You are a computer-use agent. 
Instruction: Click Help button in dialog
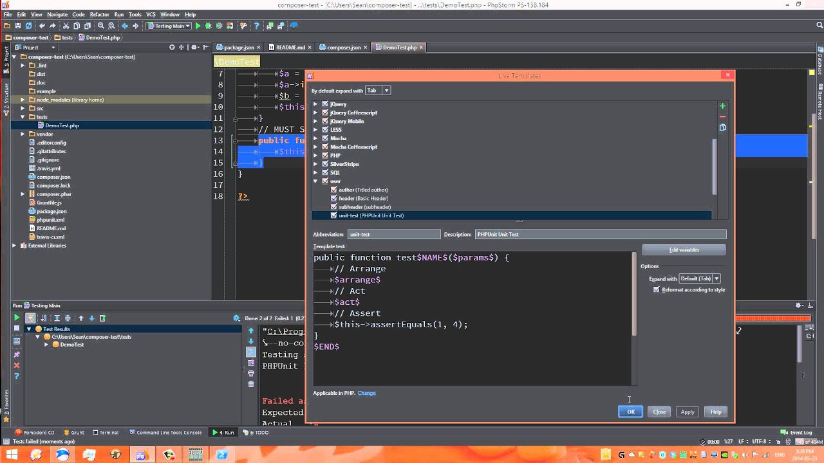pos(716,412)
